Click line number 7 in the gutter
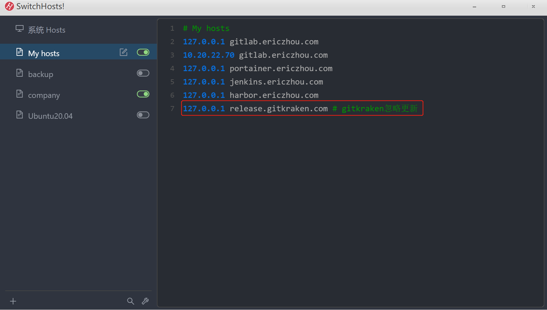 pos(172,109)
